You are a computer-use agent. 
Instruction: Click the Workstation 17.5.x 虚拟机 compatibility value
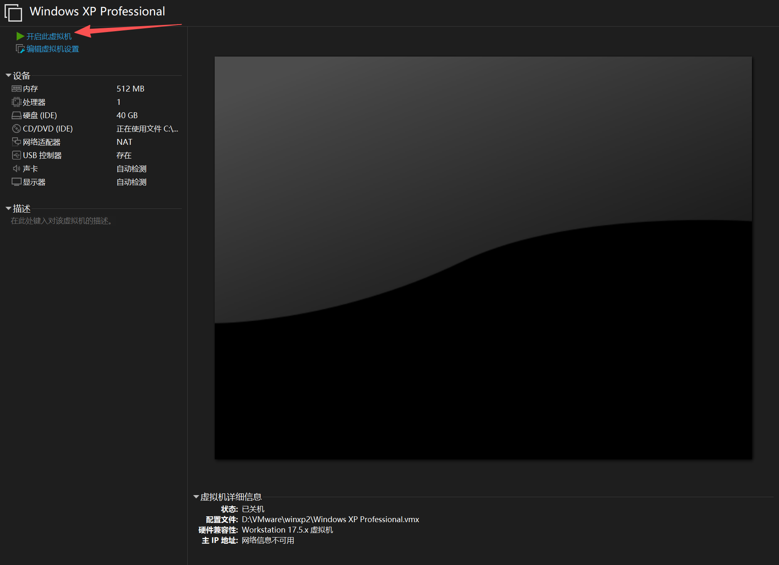[288, 530]
